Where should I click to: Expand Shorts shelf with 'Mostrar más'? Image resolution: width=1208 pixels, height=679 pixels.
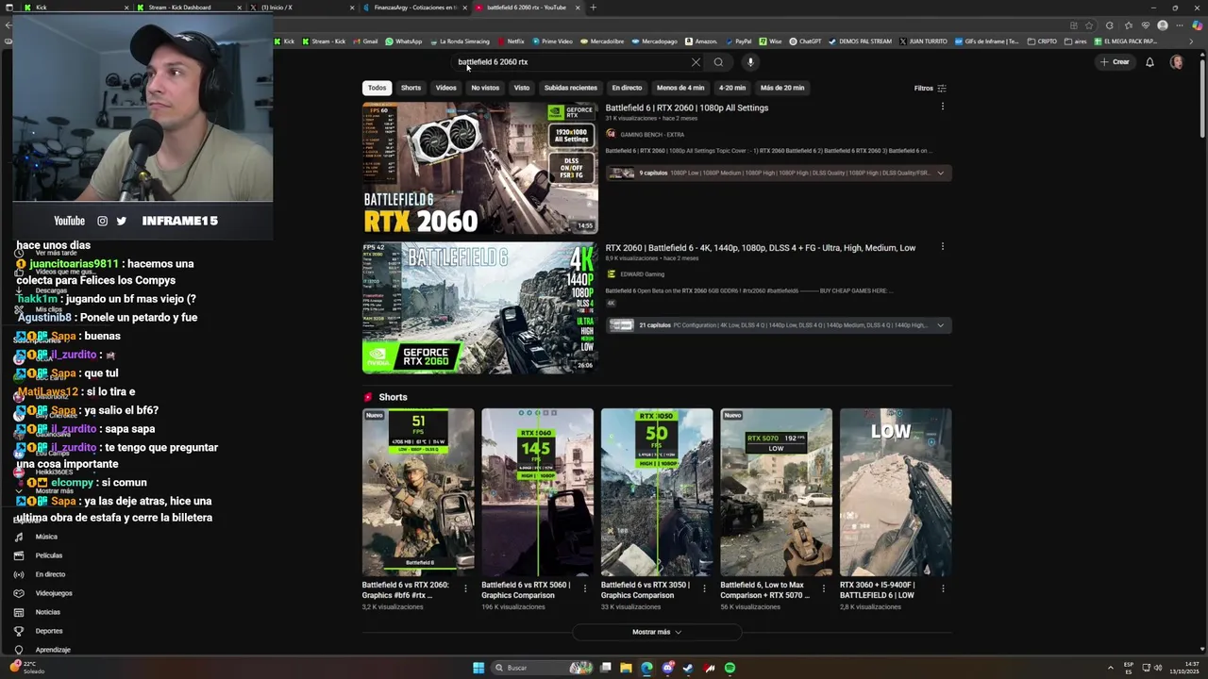click(657, 632)
